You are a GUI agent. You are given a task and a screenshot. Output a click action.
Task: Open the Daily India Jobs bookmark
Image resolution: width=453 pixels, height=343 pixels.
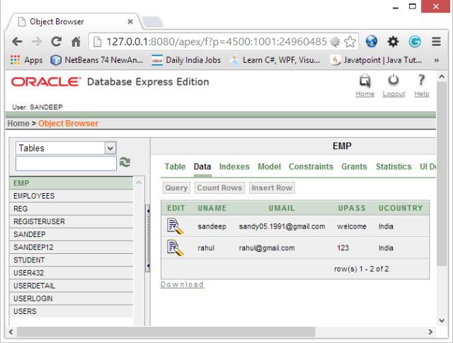pos(186,60)
